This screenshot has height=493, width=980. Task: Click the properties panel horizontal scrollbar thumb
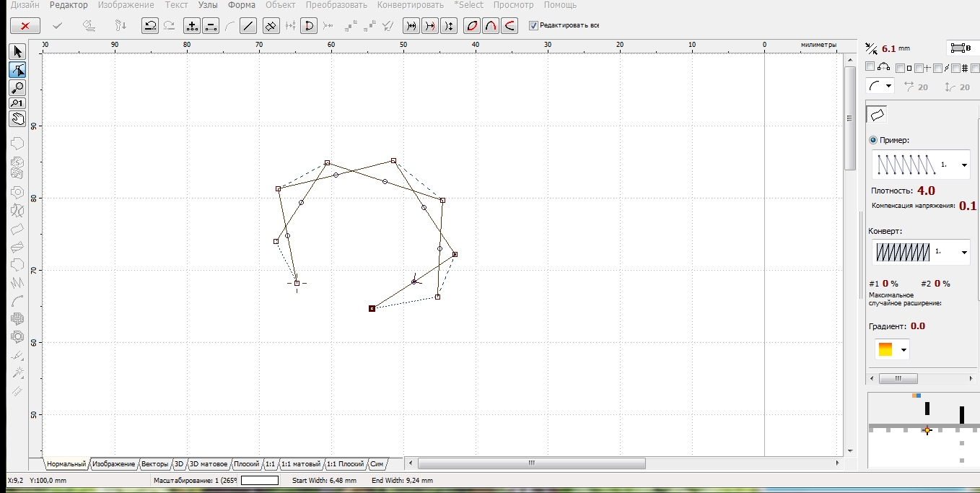(x=898, y=378)
